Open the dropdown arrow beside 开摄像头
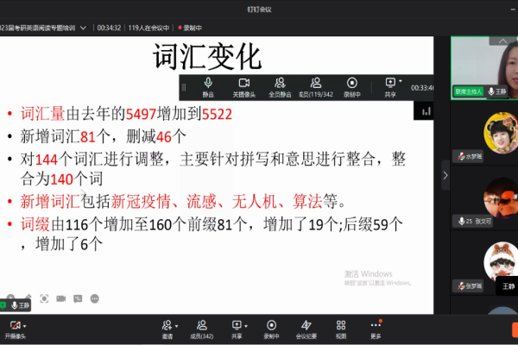 coord(25,325)
